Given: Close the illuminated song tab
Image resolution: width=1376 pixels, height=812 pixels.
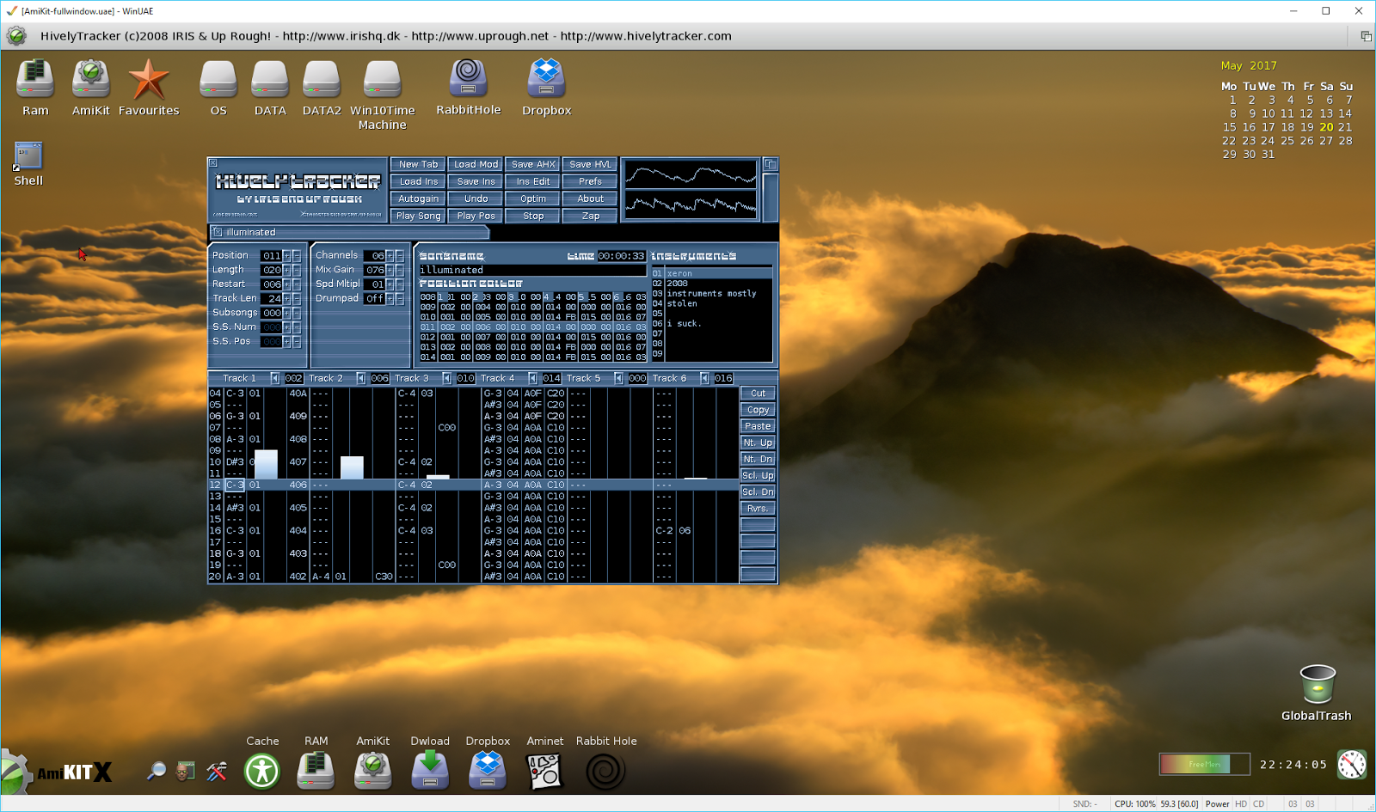Looking at the screenshot, I should click(218, 232).
